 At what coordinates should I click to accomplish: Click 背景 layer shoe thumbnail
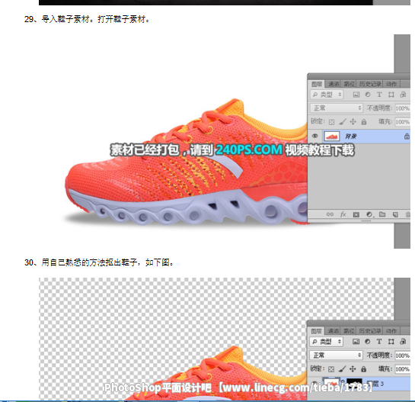tap(332, 137)
